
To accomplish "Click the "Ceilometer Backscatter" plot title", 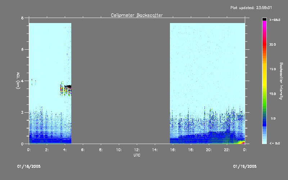I will (x=137, y=15).
